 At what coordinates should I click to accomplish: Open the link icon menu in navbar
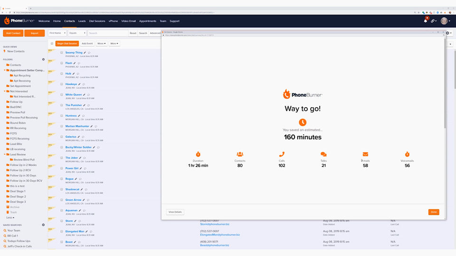pyautogui.click(x=433, y=21)
